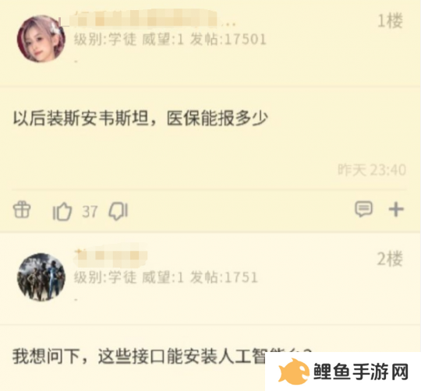Open the pink-haired user's avatar
421x391 pixels.
(41, 39)
